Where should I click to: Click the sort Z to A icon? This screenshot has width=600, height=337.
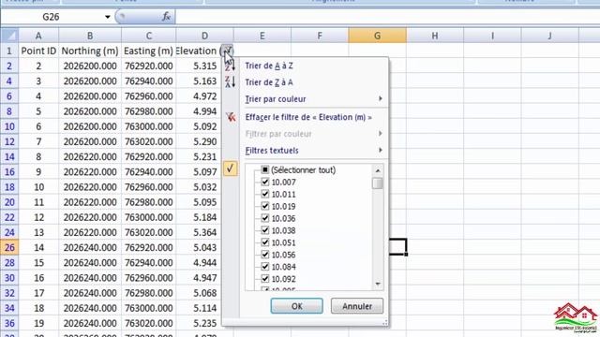coord(230,81)
